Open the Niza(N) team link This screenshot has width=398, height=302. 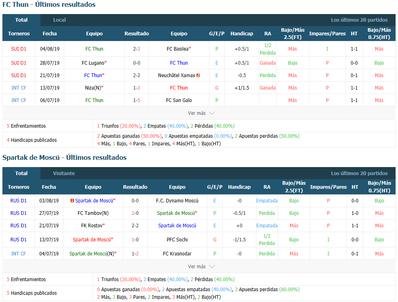(x=93, y=88)
